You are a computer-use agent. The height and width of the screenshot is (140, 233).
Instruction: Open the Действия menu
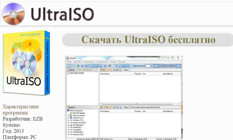pos(78,62)
